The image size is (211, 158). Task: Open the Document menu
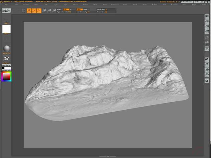[x=26, y=5]
